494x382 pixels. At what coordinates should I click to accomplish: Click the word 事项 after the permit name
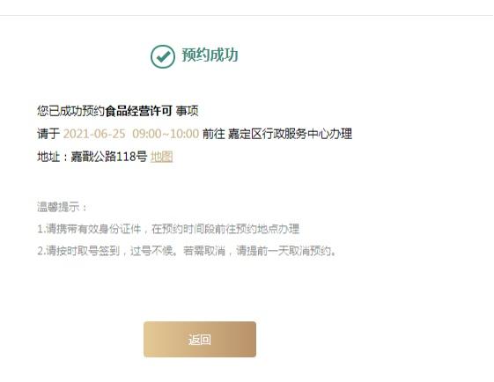point(187,111)
